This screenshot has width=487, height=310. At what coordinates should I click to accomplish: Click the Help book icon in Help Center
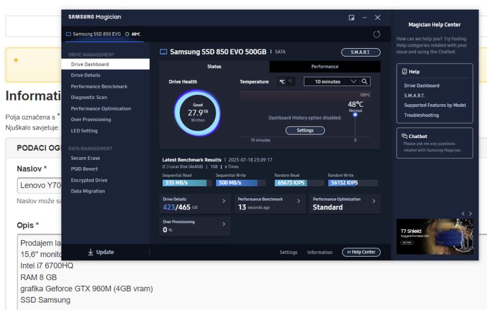(404, 71)
